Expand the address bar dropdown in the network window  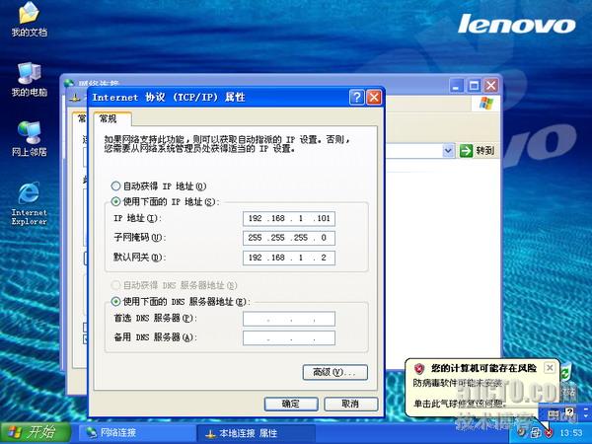click(448, 151)
